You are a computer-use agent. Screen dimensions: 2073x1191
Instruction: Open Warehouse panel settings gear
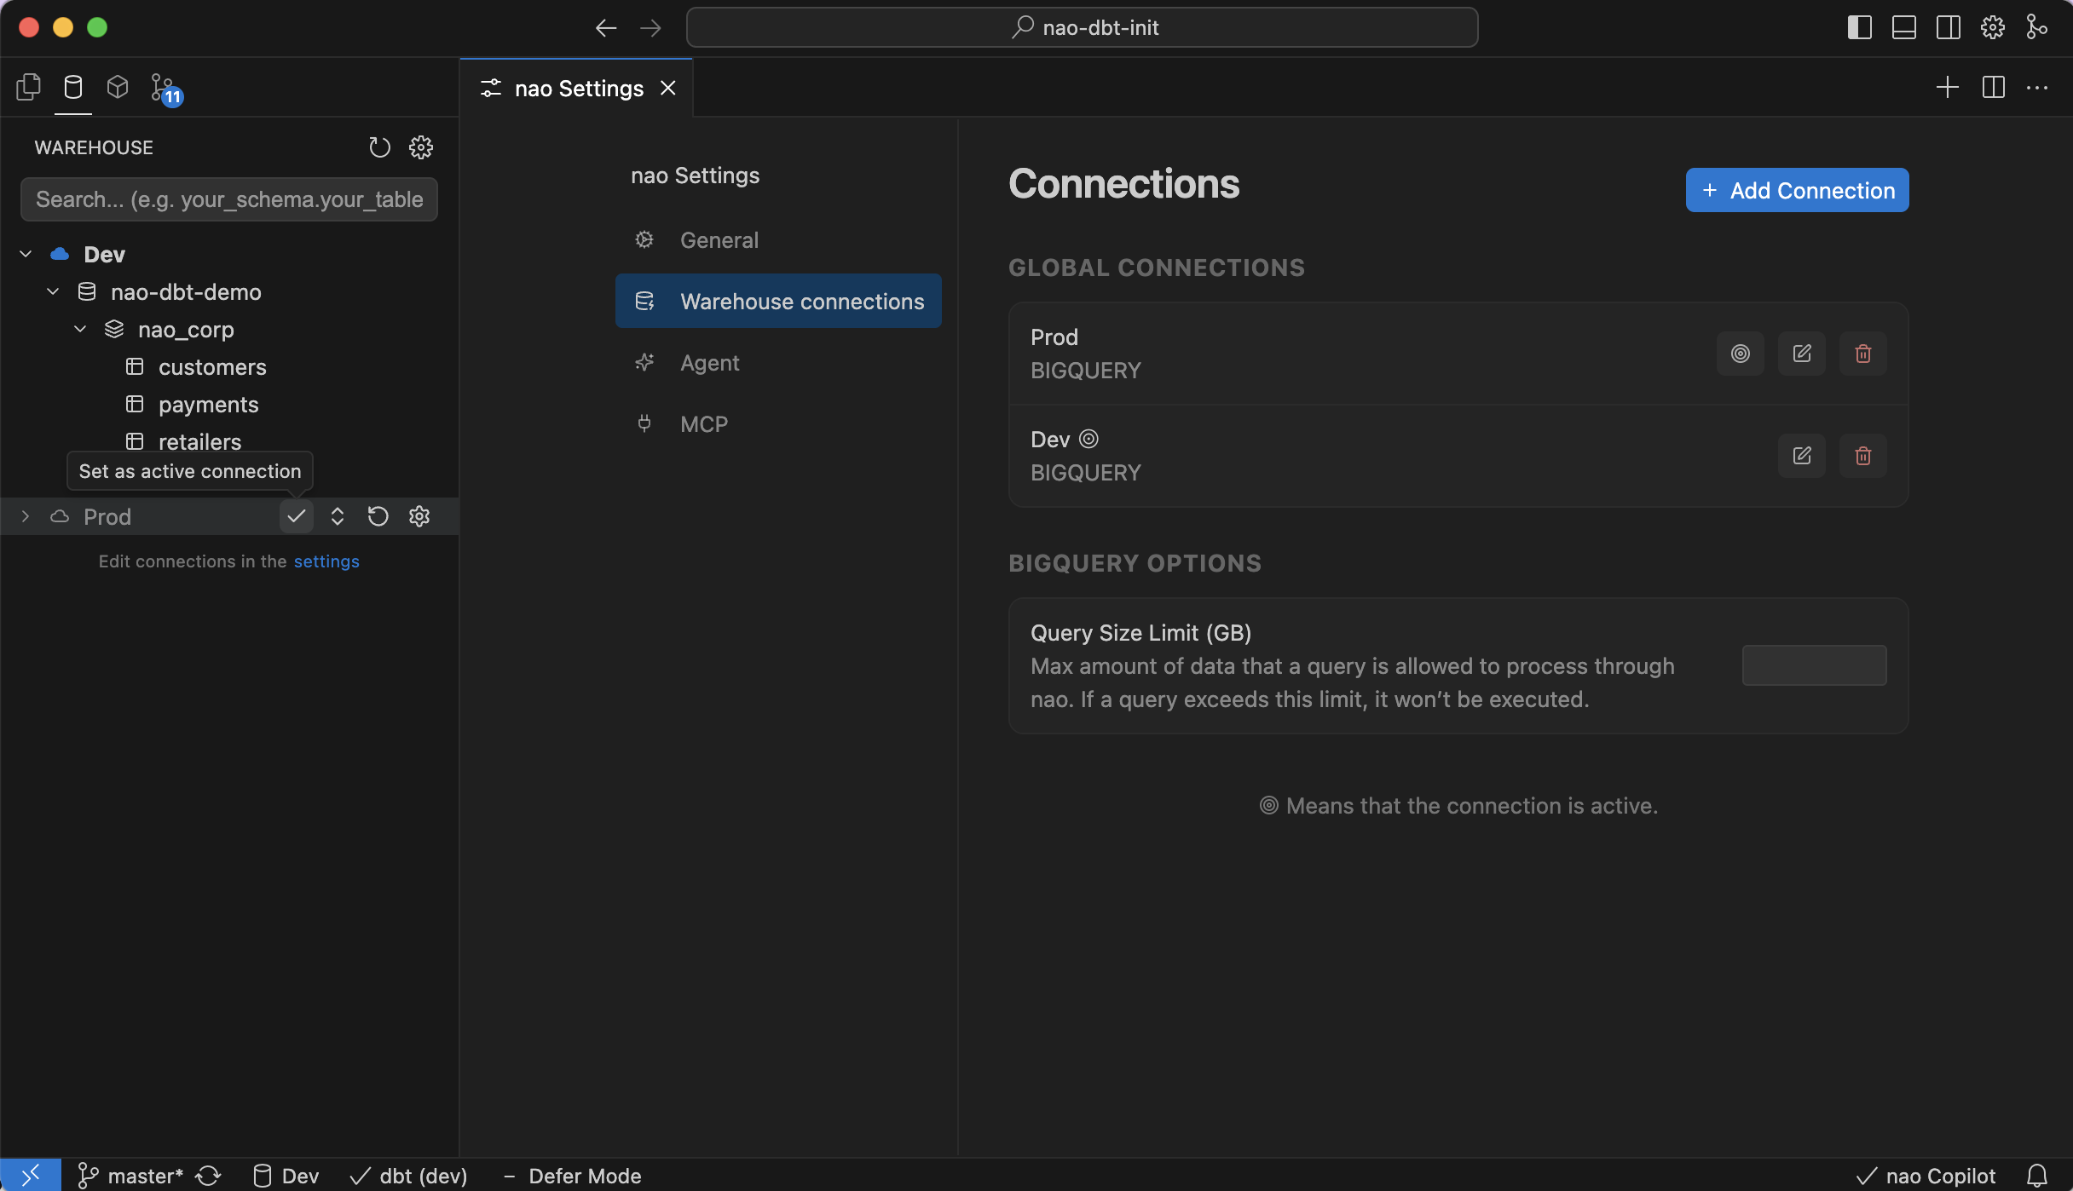(x=422, y=147)
